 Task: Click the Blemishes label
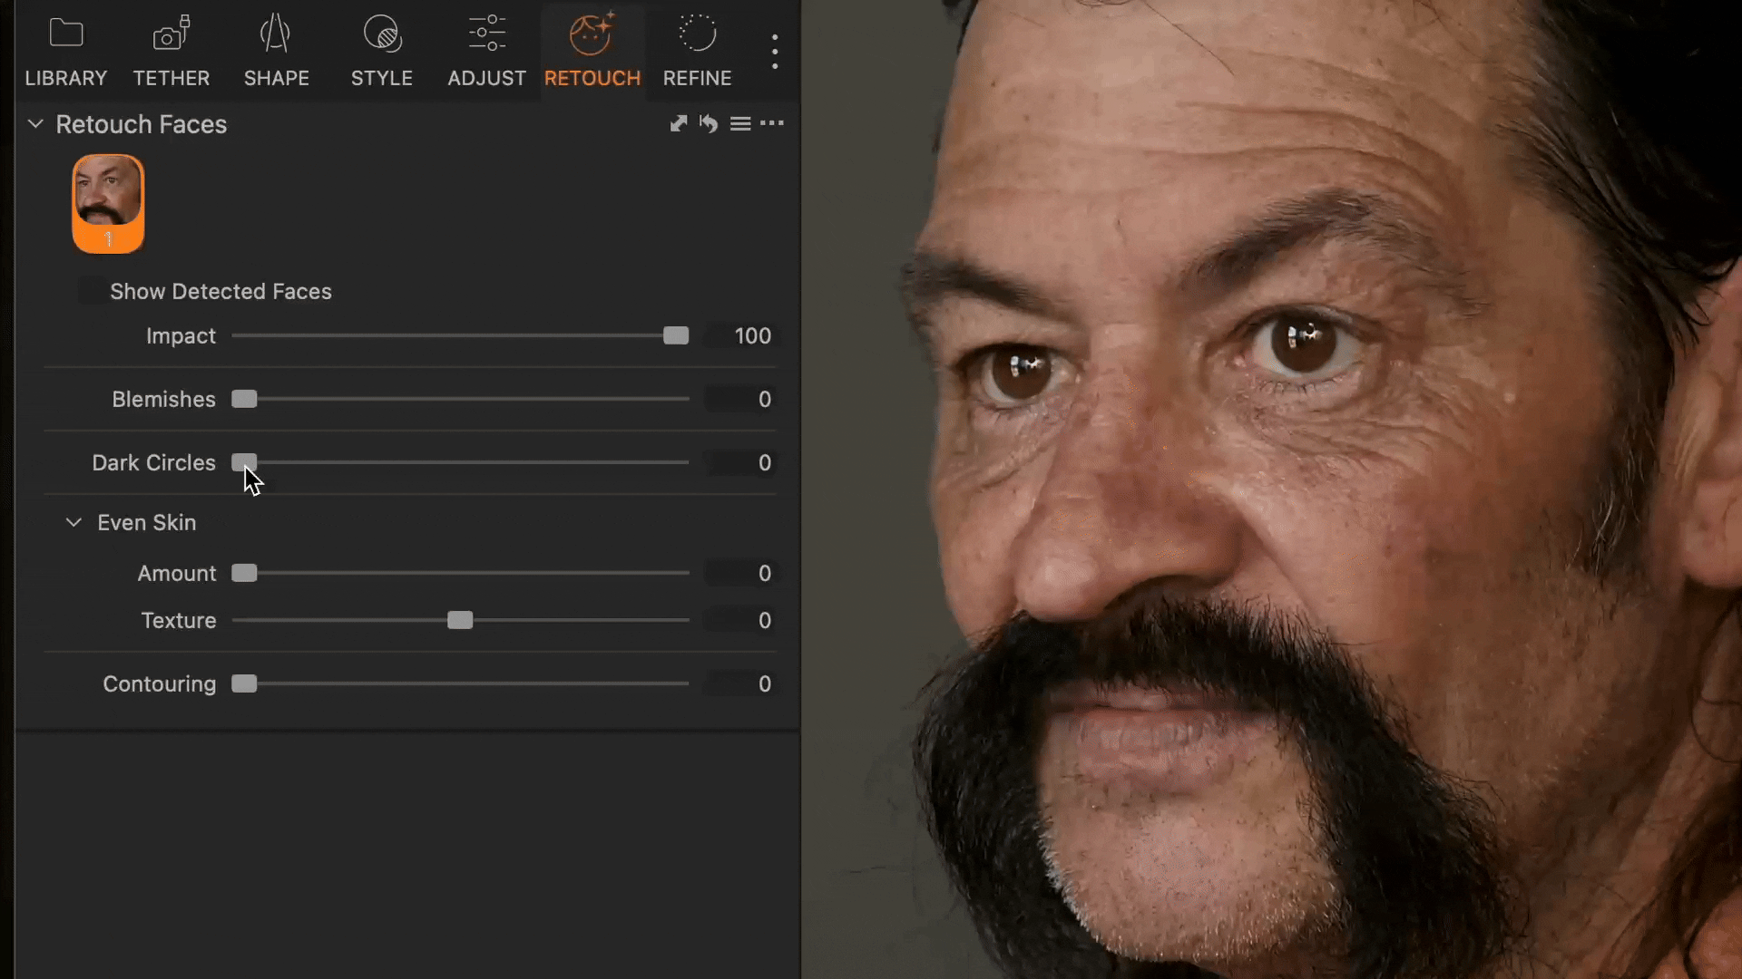coord(163,399)
